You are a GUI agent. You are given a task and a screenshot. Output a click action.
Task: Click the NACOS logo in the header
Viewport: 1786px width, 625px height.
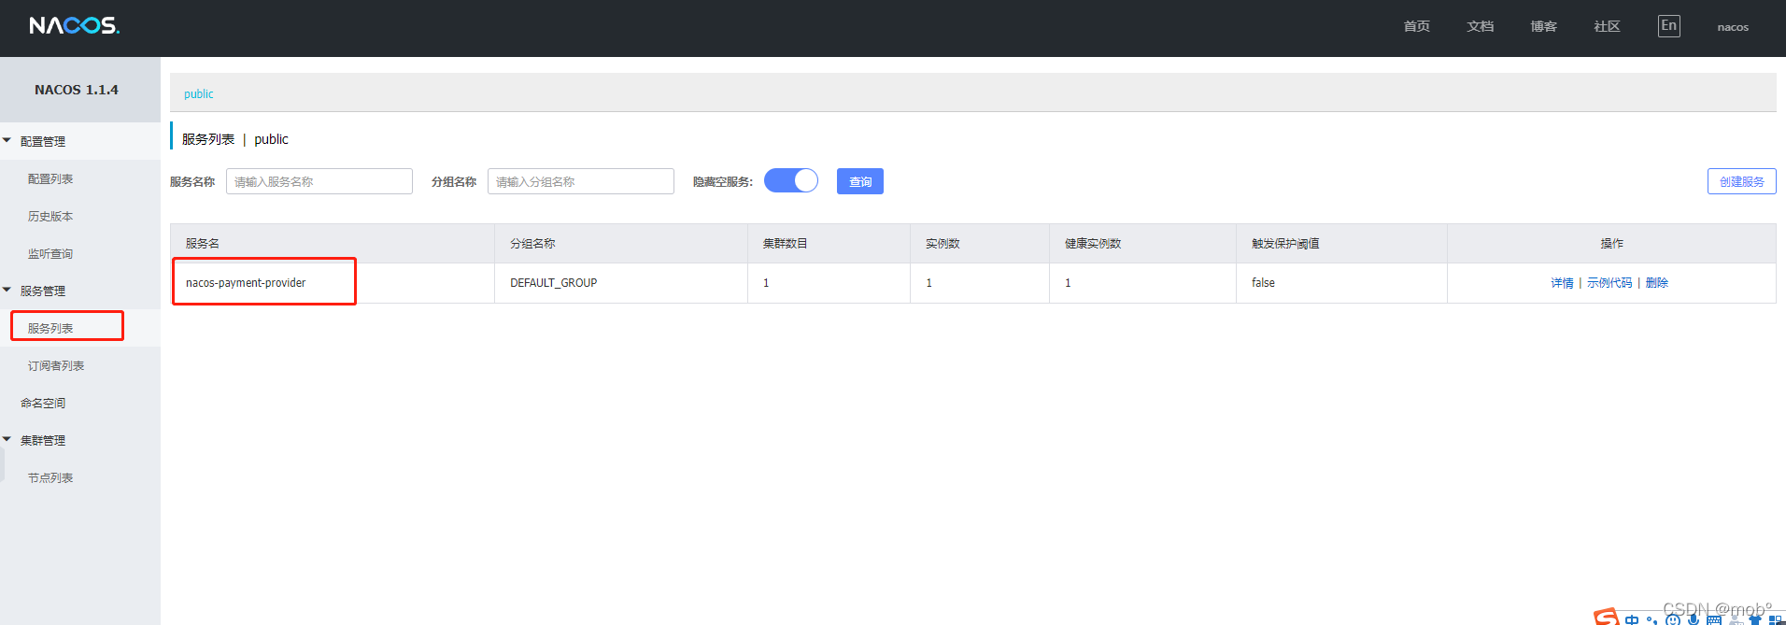click(74, 25)
